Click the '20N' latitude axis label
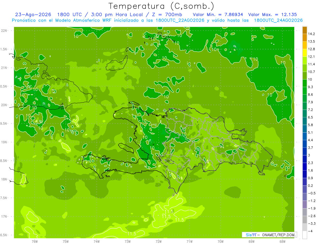The image size is (317, 245). click(4, 105)
